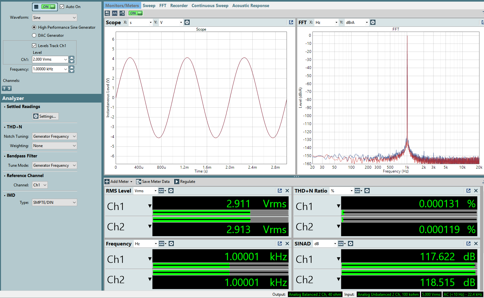Click Analog Unbalanced input status entry
This screenshot has height=298, width=484.
[388, 294]
